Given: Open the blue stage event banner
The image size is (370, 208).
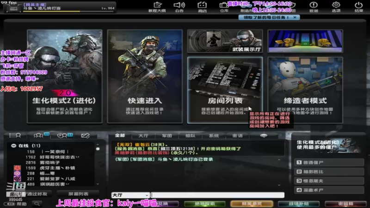Looking at the screenshot, I should pos(305,41).
